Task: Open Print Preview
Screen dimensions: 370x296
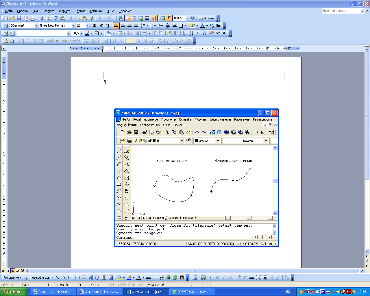Action: coord(48,18)
